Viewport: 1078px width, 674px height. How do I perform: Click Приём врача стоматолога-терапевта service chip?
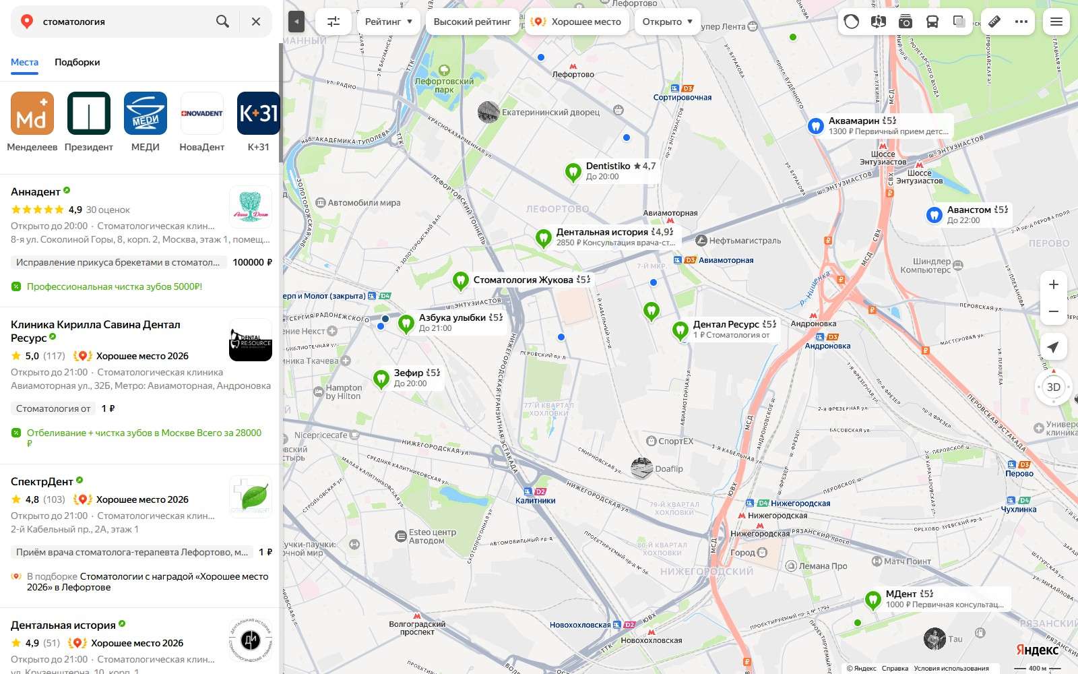pyautogui.click(x=132, y=552)
